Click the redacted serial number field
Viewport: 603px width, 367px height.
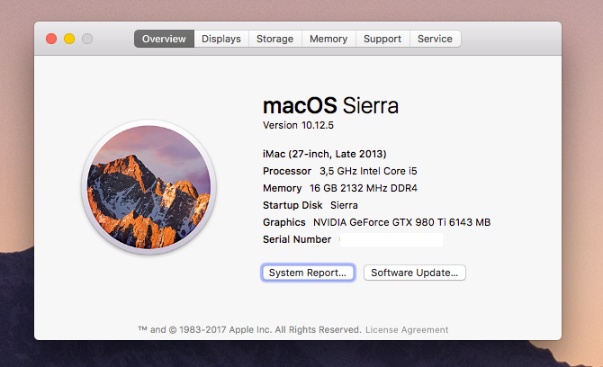tap(391, 239)
